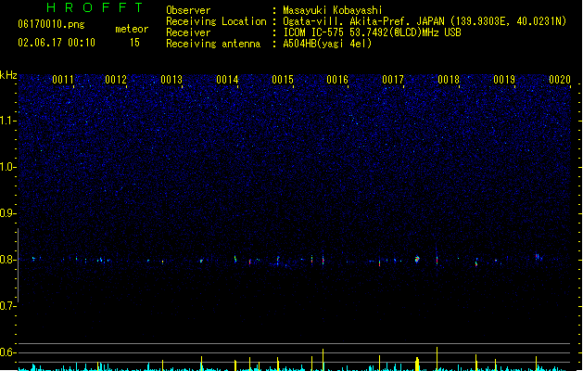Select the filename 06170010.png
Screen dimensions: 583x371
pos(51,24)
